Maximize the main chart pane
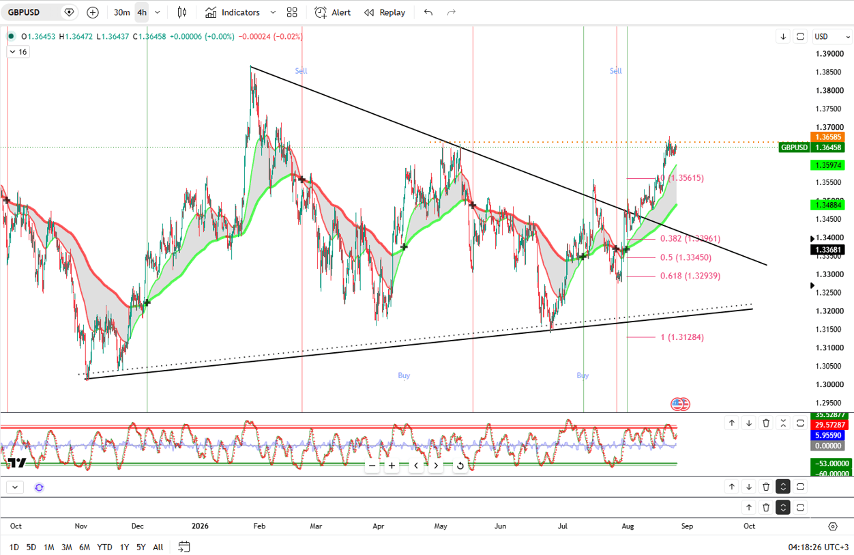854x555 pixels. (800, 36)
